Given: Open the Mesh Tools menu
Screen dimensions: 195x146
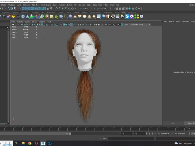Looking at the screenshot, I should pyautogui.click(x=35, y=5).
